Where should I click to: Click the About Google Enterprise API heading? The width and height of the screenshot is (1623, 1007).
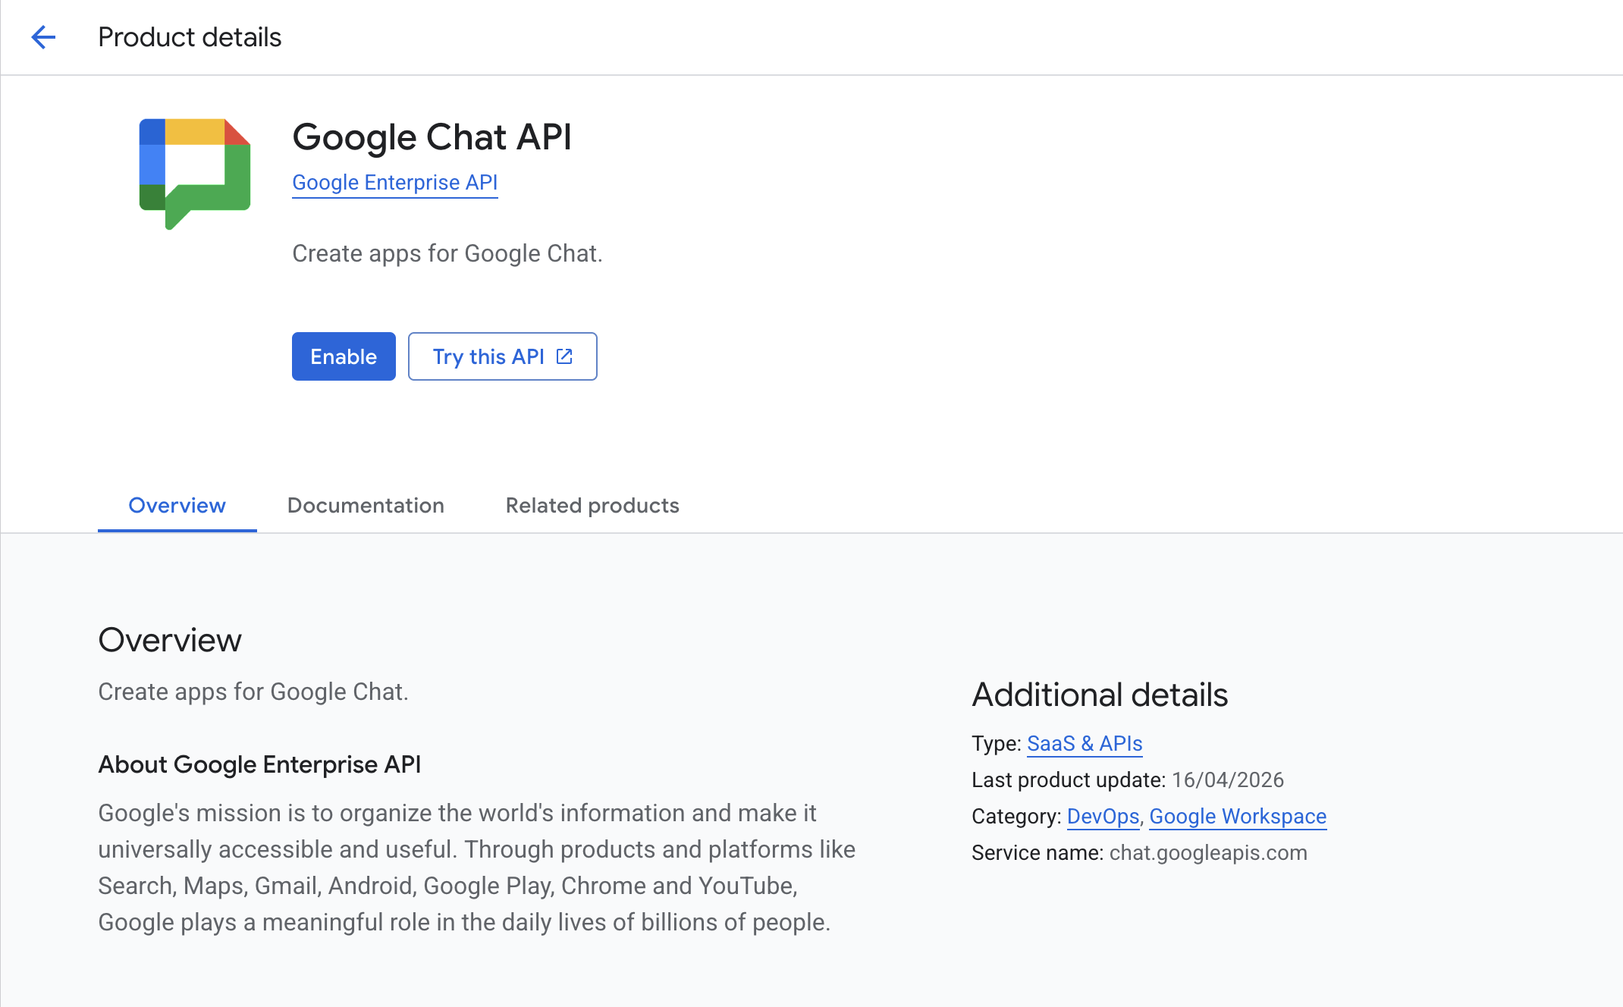point(259,764)
